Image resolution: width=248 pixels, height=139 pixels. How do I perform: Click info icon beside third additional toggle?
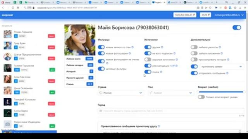coord(228,59)
